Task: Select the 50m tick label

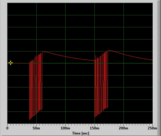Action: pos(36,128)
